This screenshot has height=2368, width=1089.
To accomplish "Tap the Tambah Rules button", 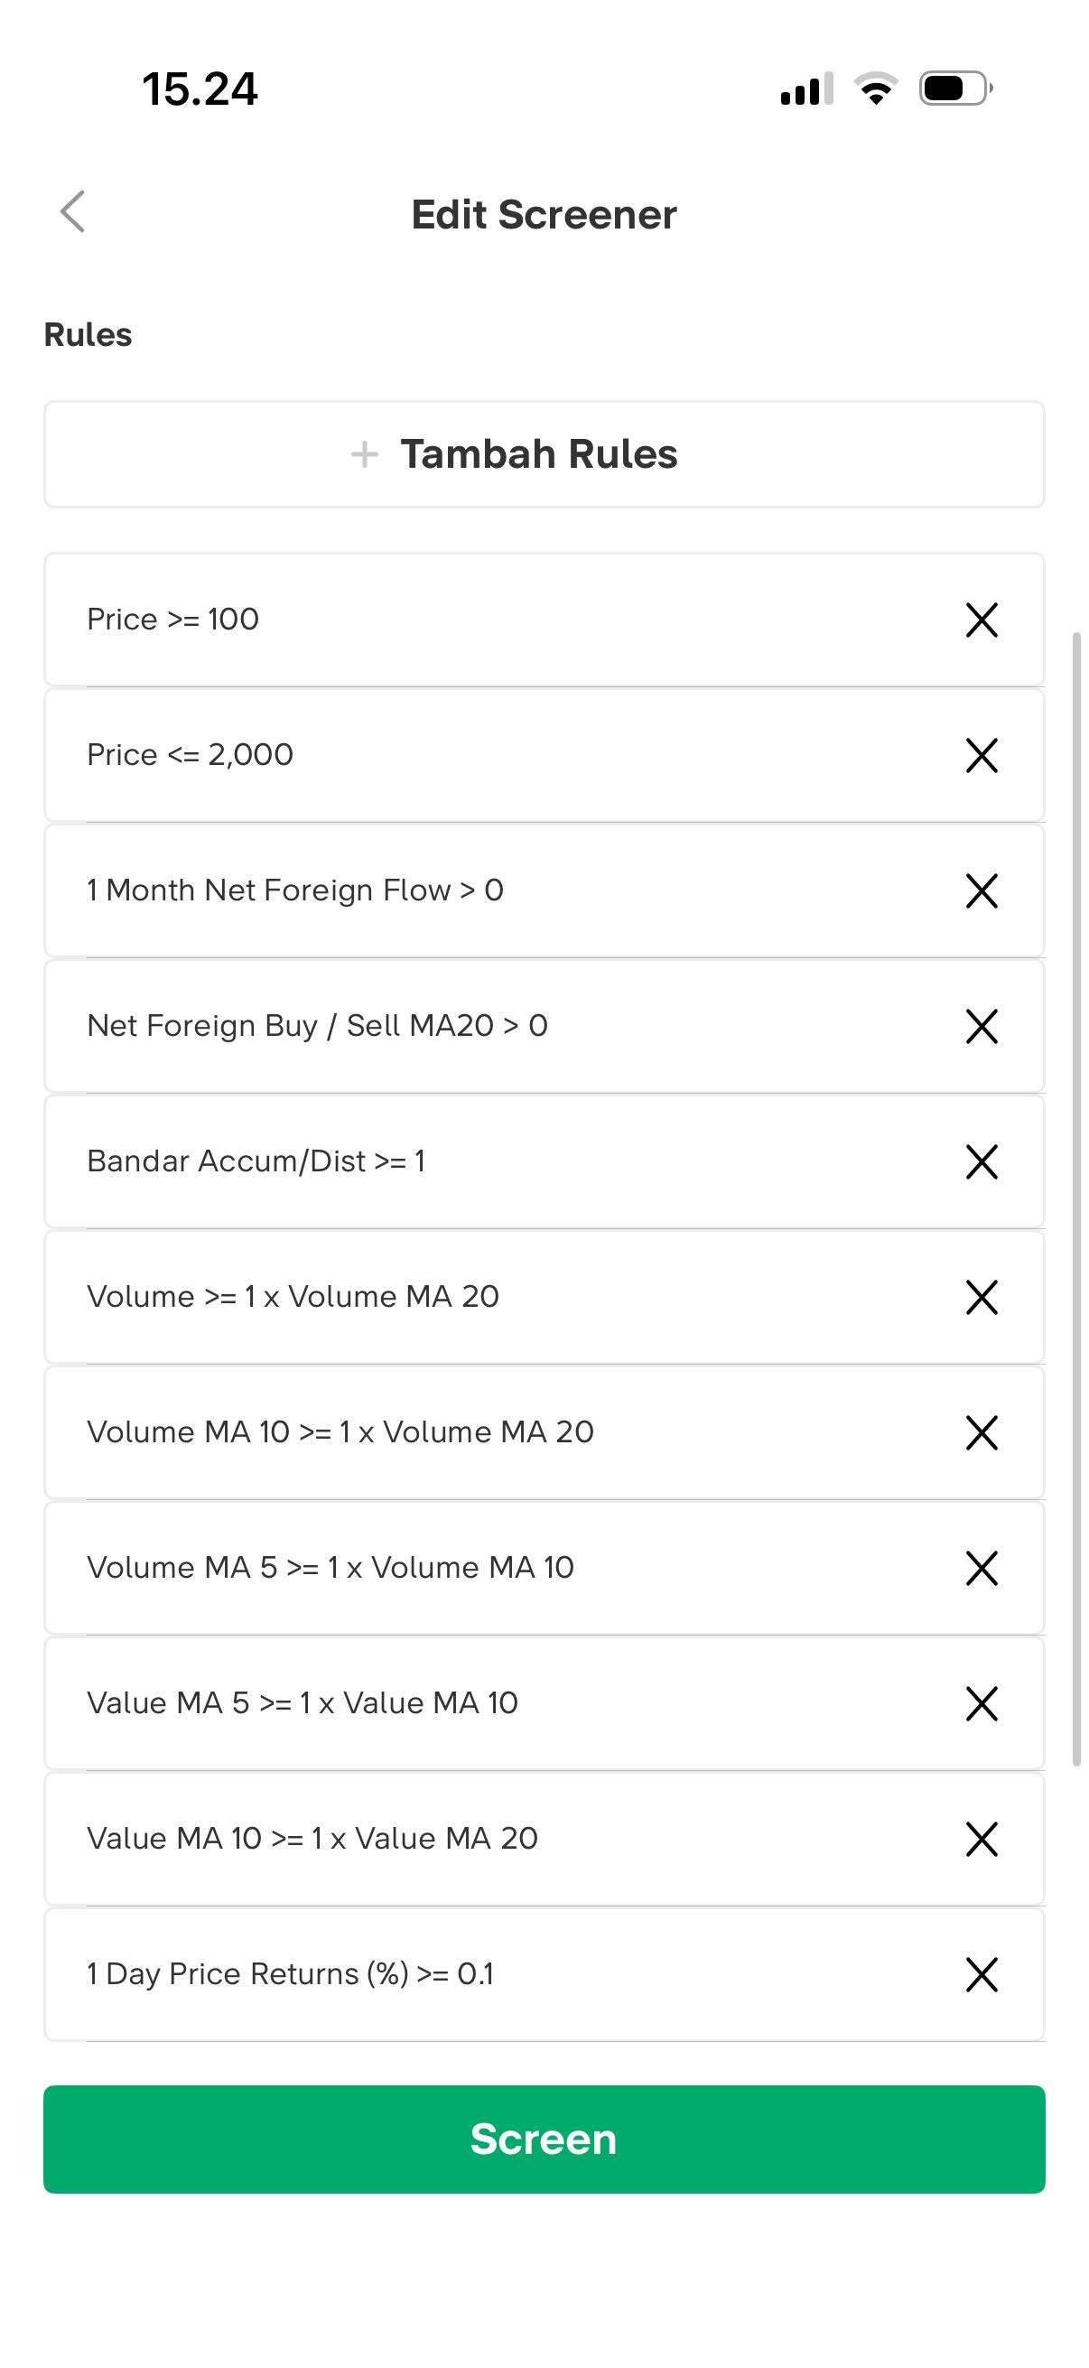I will [x=544, y=454].
